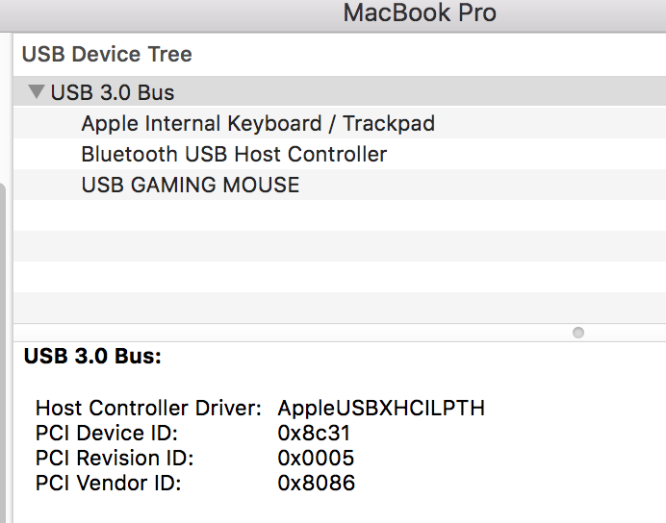Click the USB Device Tree column header

point(107,54)
